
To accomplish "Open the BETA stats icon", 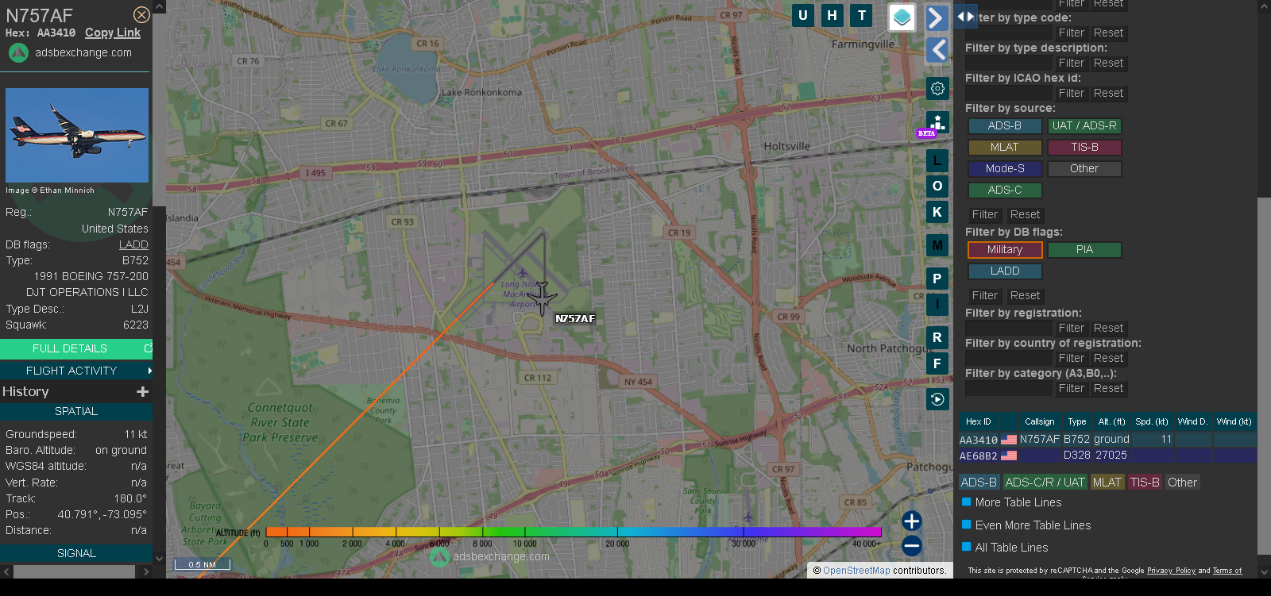I will (x=937, y=123).
